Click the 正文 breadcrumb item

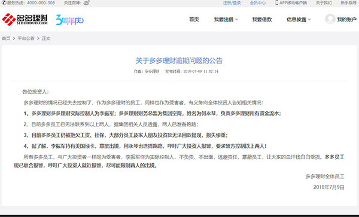[x=46, y=38]
